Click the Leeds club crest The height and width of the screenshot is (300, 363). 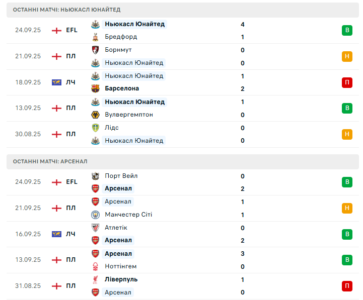(x=95, y=128)
